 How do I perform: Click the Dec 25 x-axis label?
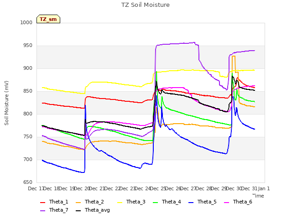coord(158,188)
